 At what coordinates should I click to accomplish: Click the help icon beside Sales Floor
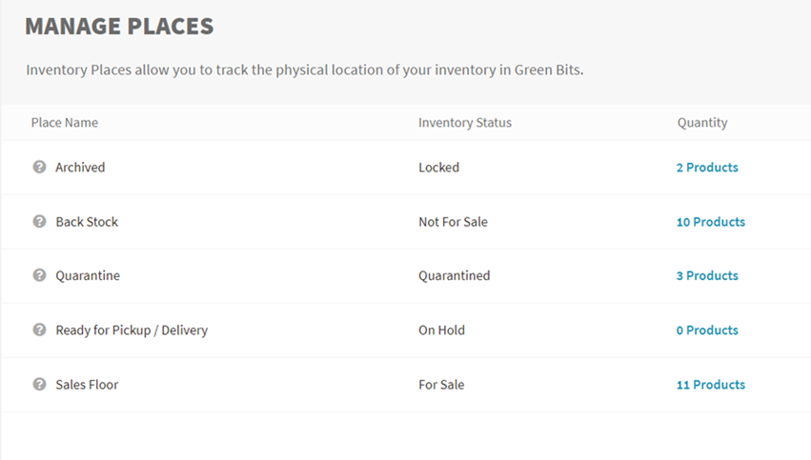point(39,384)
